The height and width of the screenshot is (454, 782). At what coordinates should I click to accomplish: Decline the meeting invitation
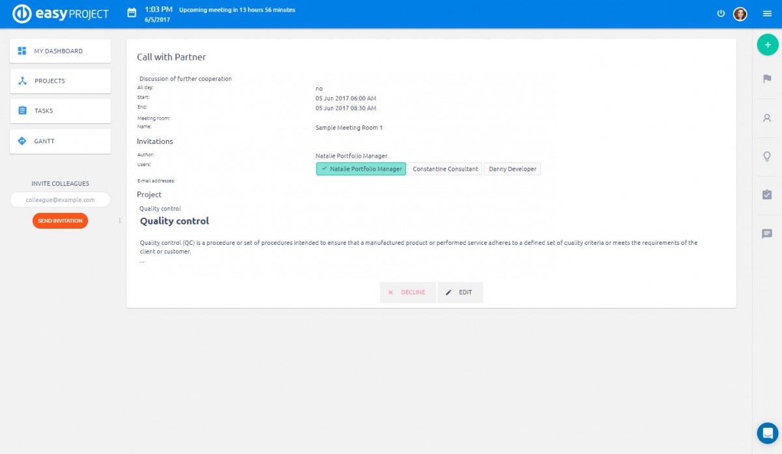[407, 292]
